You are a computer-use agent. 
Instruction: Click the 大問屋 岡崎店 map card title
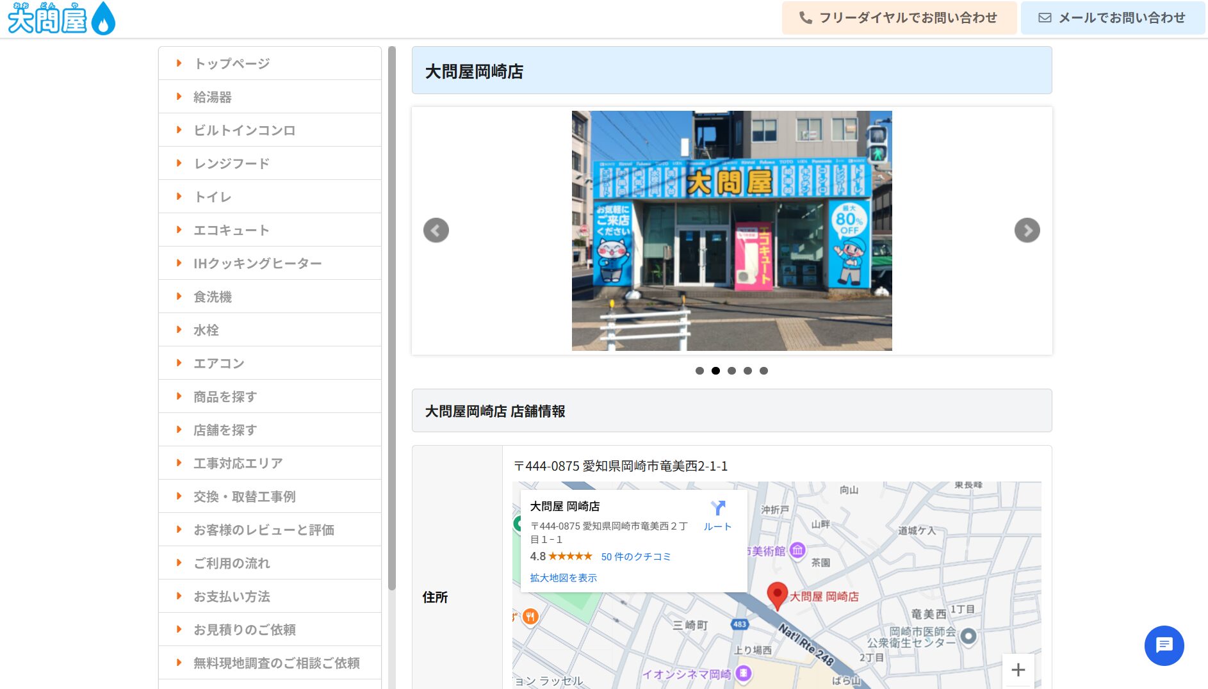565,506
